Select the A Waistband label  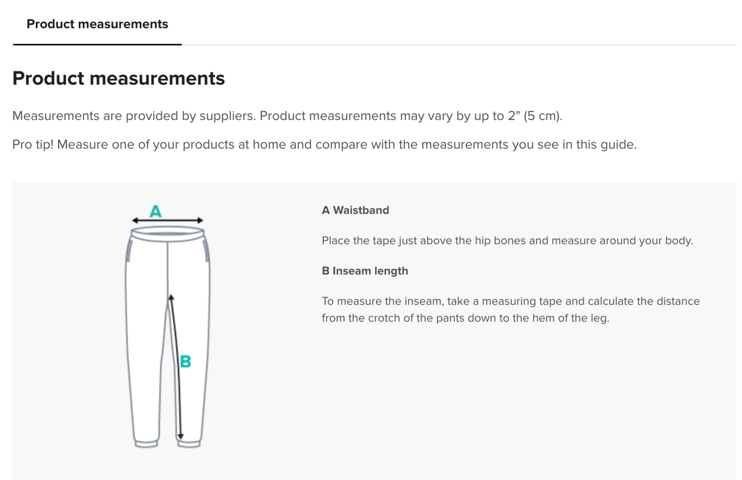(355, 210)
